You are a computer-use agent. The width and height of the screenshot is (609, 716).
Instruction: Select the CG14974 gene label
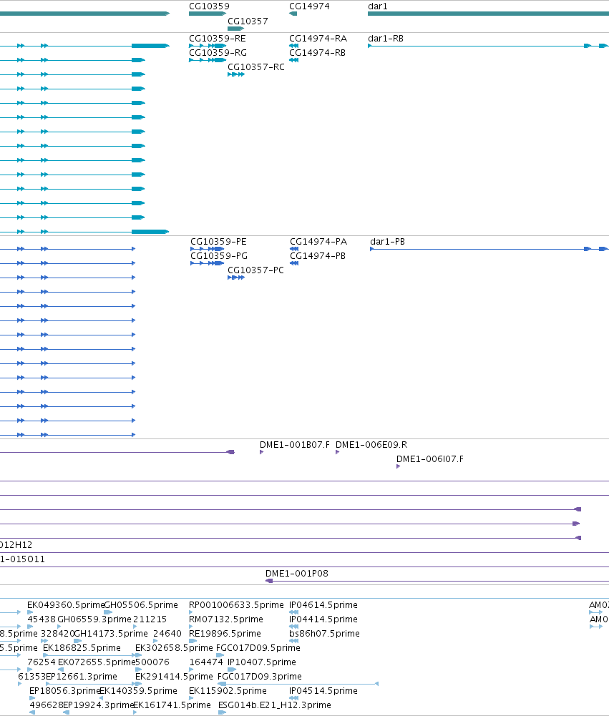(x=309, y=6)
